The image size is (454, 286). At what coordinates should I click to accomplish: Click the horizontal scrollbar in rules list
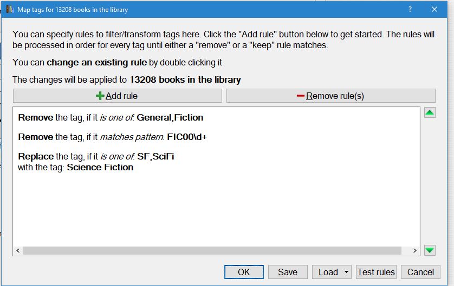(x=211, y=251)
